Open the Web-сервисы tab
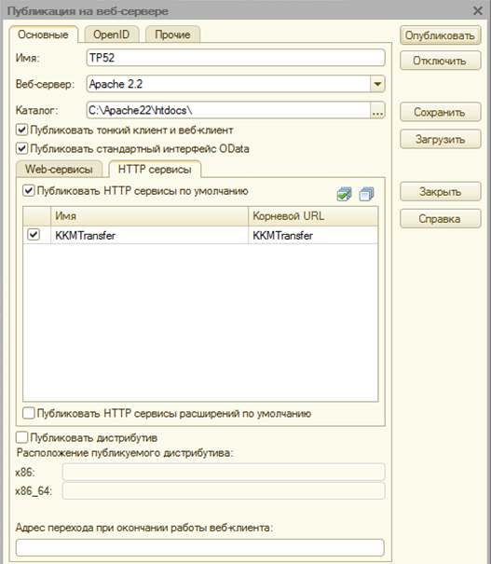 (x=59, y=169)
